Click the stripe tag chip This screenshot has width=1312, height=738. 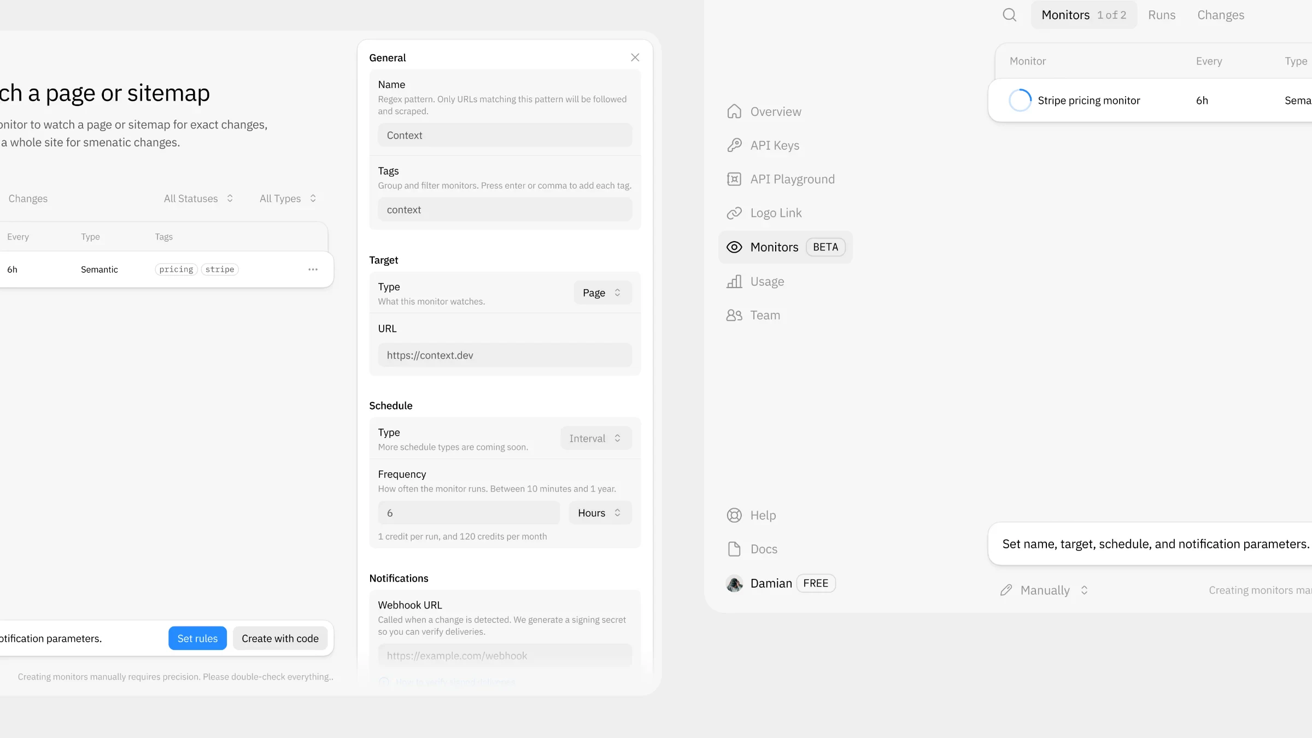[x=220, y=270]
